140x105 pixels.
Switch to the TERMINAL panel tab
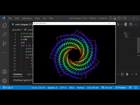[x=18, y=74]
